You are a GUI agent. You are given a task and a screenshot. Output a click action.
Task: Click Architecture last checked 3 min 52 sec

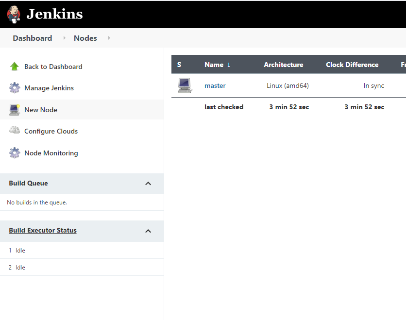click(289, 107)
